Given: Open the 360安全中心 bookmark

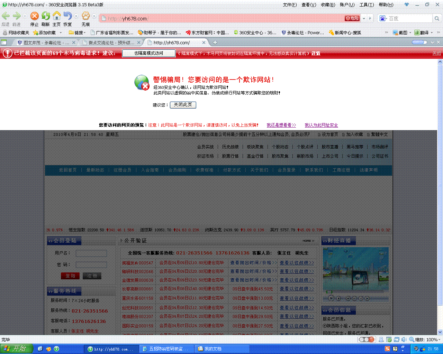Looking at the screenshot, I should coord(255,32).
